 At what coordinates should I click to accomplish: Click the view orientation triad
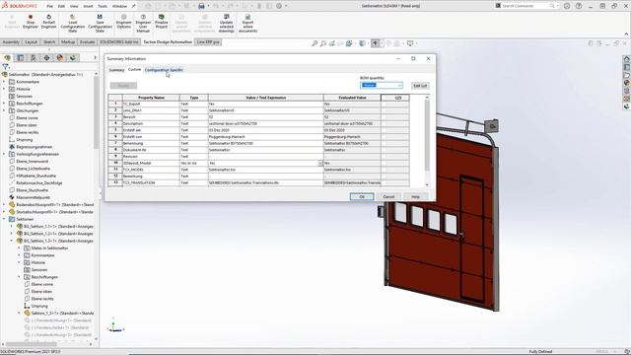pyautogui.click(x=115, y=325)
